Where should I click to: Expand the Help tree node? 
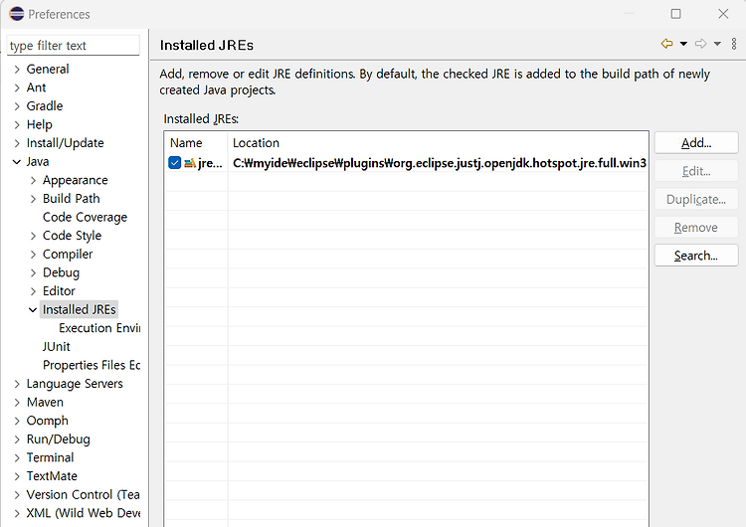[x=17, y=125]
